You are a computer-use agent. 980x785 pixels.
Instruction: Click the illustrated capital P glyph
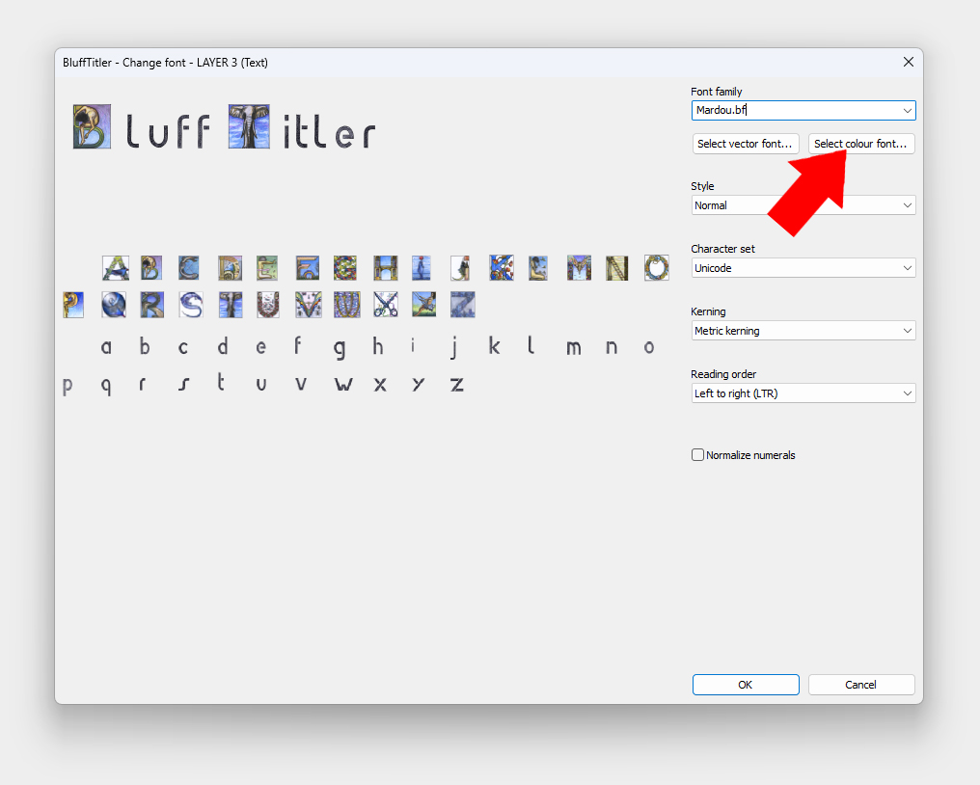(73, 305)
